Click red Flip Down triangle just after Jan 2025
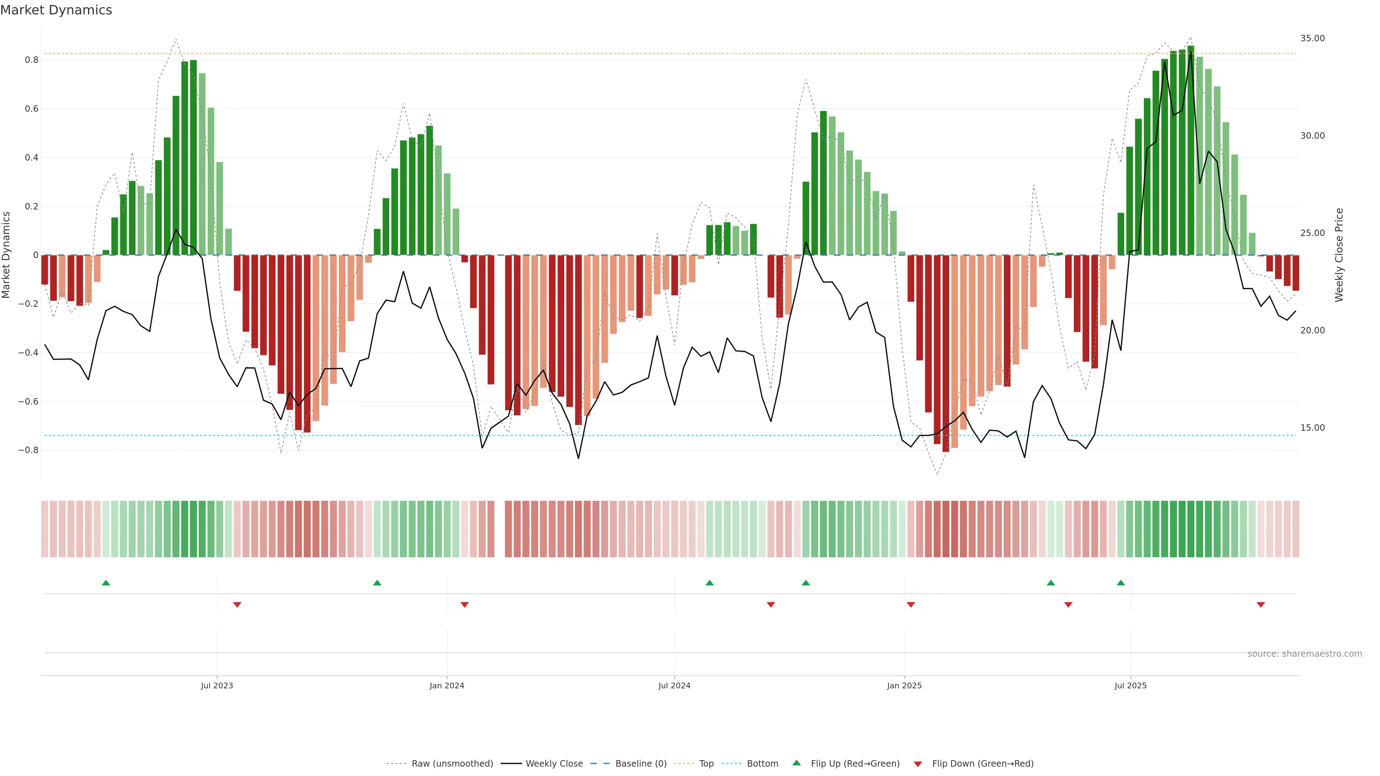The width and height of the screenshot is (1380, 776). (911, 605)
